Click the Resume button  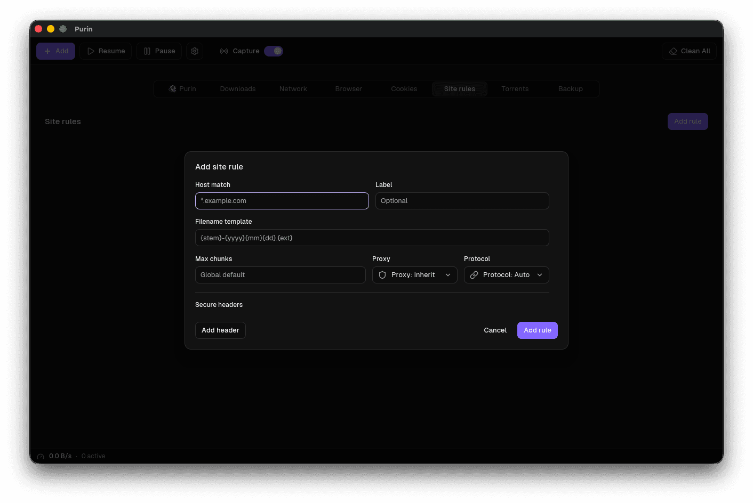coord(106,51)
